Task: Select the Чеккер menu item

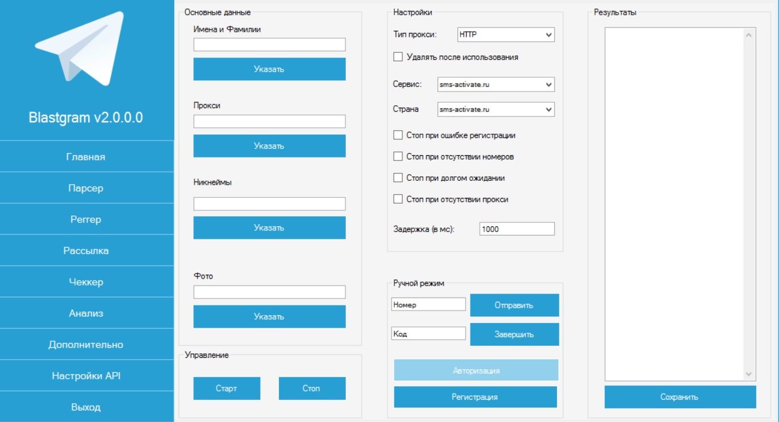Action: click(x=86, y=282)
